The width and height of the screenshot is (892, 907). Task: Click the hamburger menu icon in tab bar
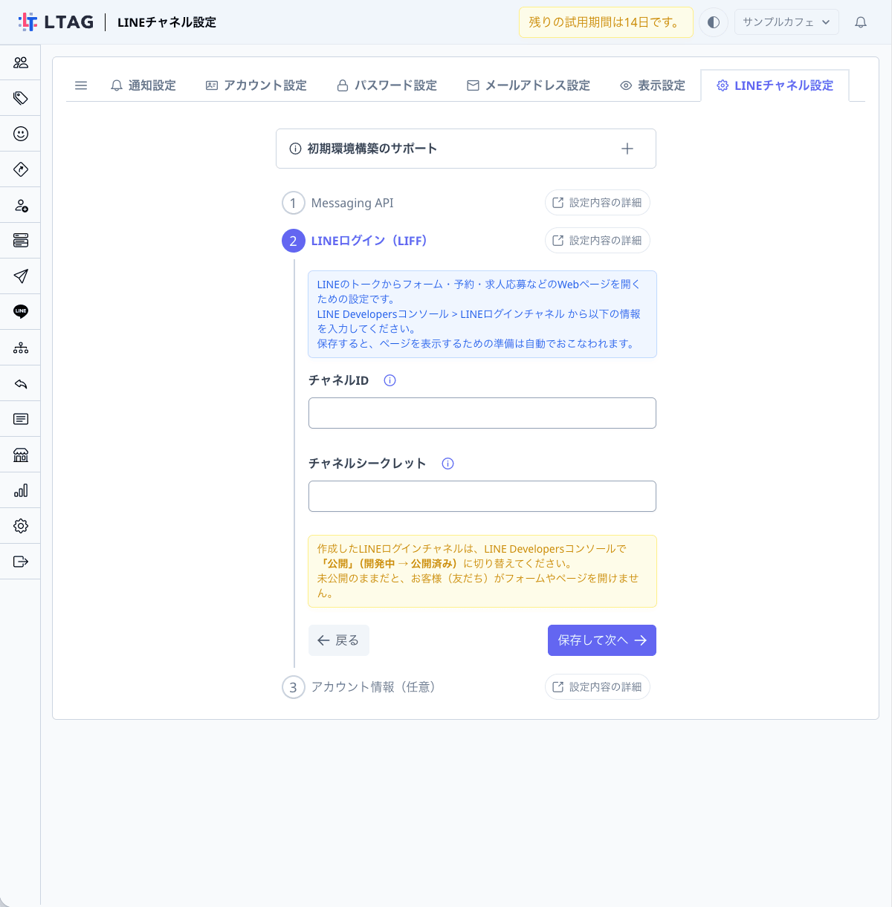81,85
